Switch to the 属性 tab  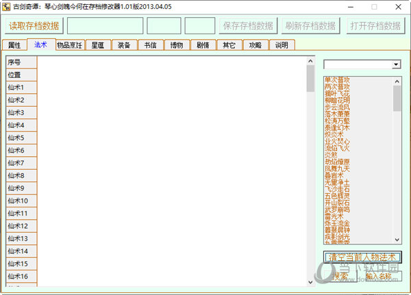coord(14,45)
